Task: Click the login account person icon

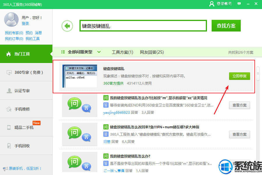Action: 212,4
